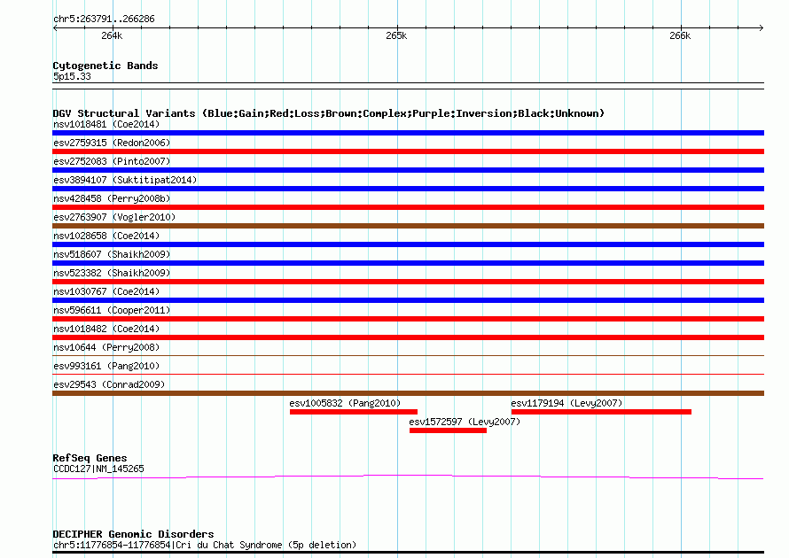Select the esv2759315 (Redon2006) variant label
The height and width of the screenshot is (558, 789).
[x=112, y=143]
